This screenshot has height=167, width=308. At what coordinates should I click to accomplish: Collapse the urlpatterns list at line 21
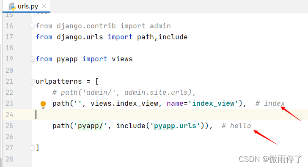pyautogui.click(x=32, y=81)
